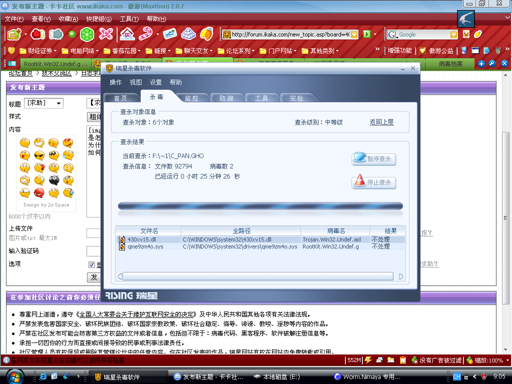This screenshot has height=384, width=512.
Task: Expand the 财经证券 favorites folder
Action: pos(38,50)
